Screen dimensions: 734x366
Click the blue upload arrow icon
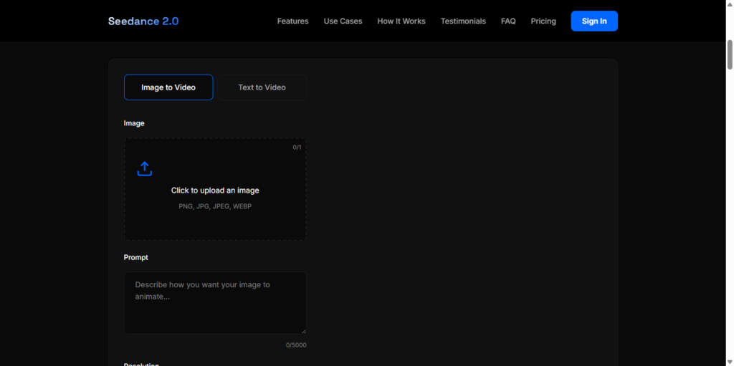pyautogui.click(x=145, y=169)
